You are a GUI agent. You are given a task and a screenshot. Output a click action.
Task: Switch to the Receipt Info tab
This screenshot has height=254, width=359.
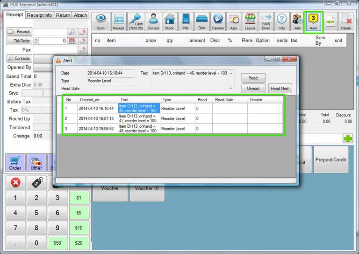coord(39,15)
